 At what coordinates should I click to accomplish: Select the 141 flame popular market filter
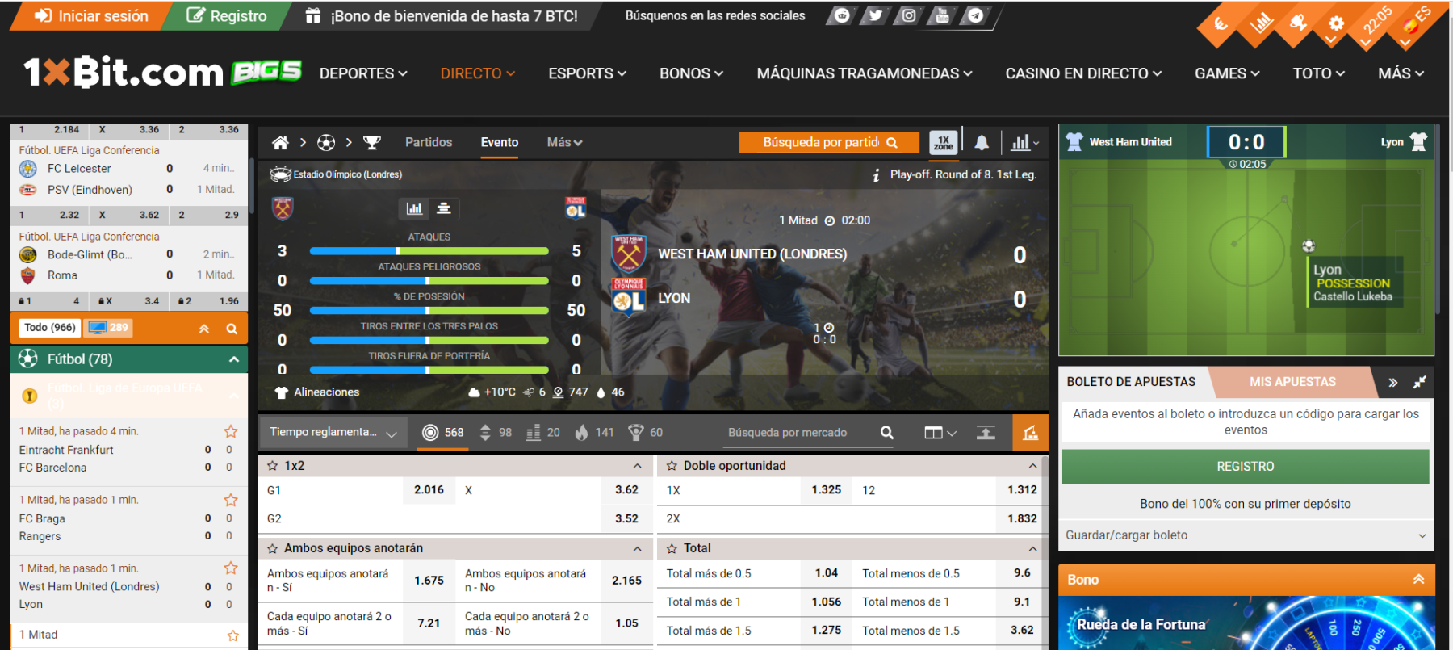point(594,433)
